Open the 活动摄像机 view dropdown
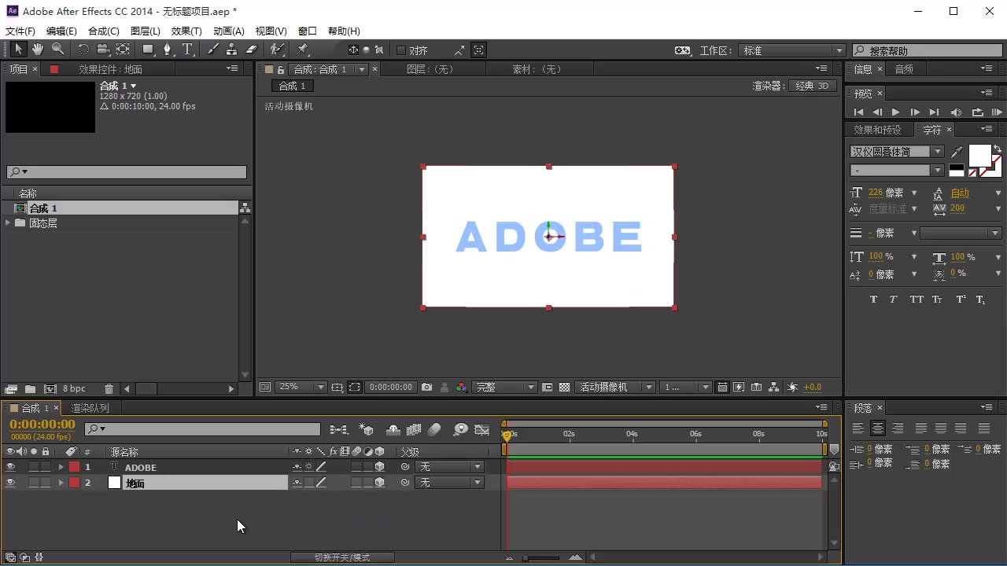The image size is (1007, 566). pyautogui.click(x=616, y=387)
